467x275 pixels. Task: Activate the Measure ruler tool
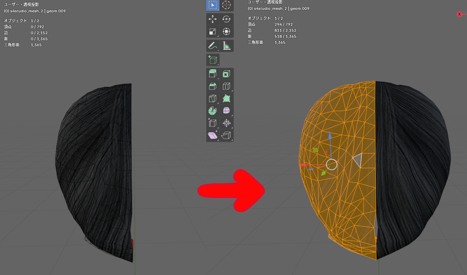(x=226, y=46)
